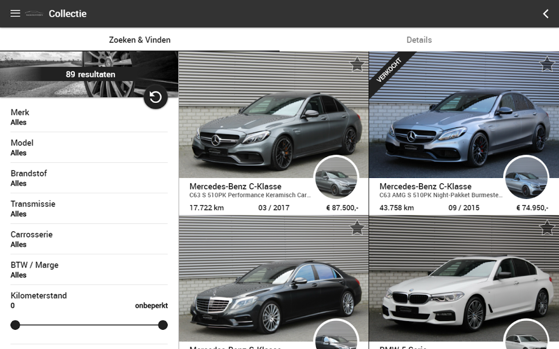Open the Mercedes-Benz C-Klasse title, 03 / 2017
559x349 pixels.
click(235, 186)
